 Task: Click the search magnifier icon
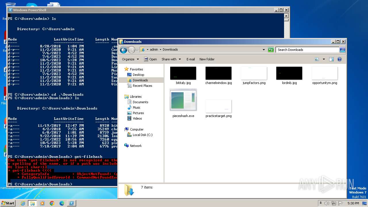coord(342,50)
